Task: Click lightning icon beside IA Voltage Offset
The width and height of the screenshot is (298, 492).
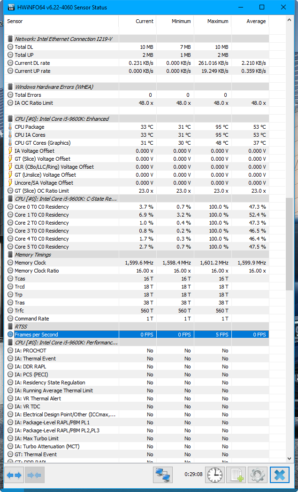Action: coord(10,151)
